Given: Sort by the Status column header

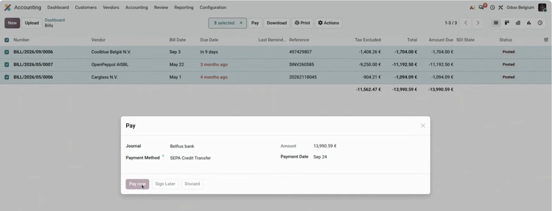Looking at the screenshot, I should (505, 40).
